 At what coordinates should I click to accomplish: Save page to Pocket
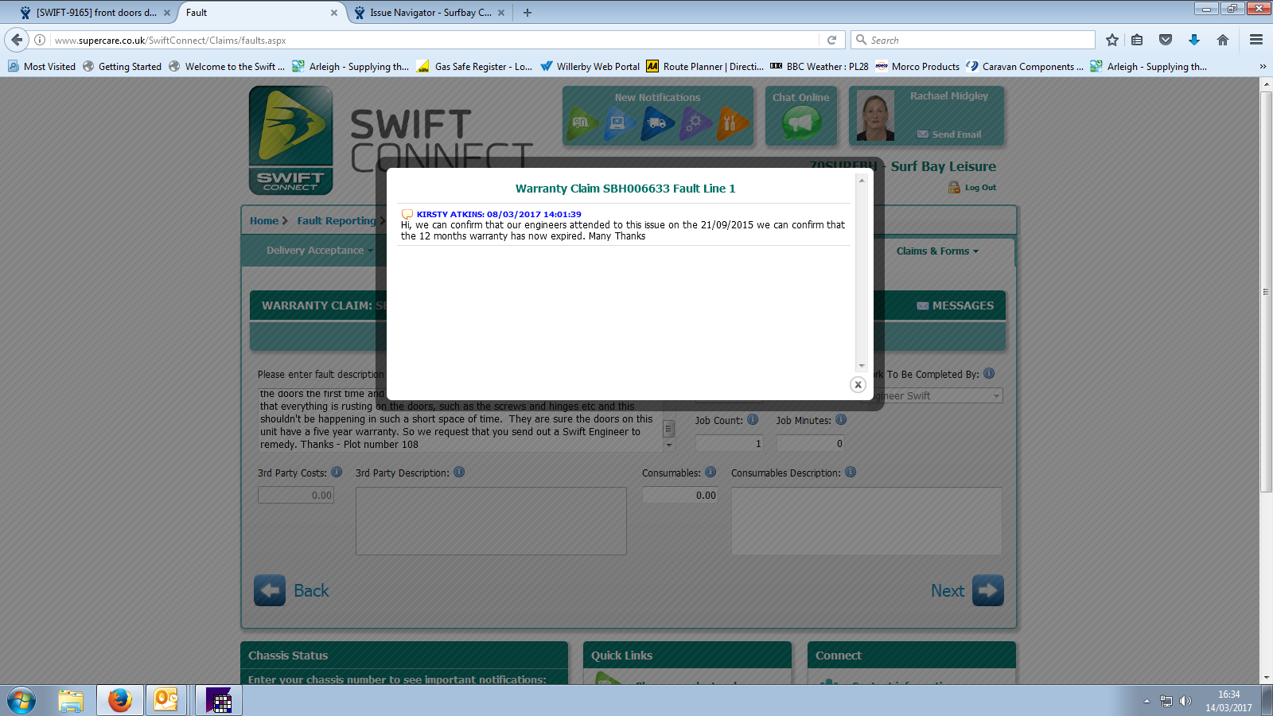click(x=1166, y=40)
